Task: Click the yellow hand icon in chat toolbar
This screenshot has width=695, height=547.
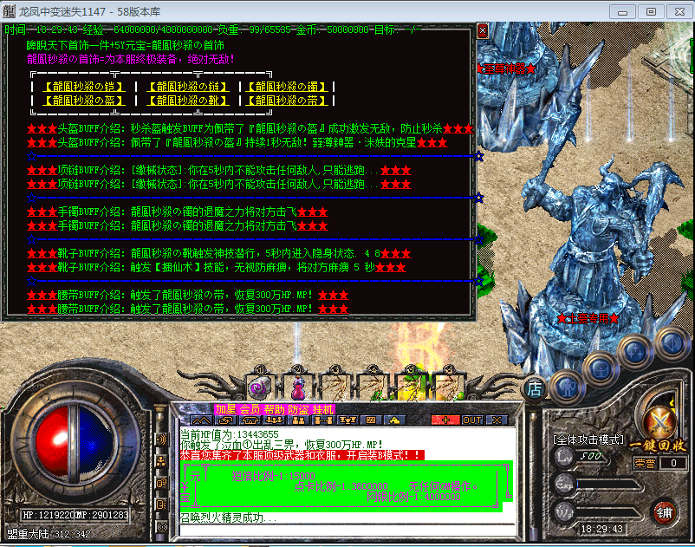Action: [x=395, y=420]
